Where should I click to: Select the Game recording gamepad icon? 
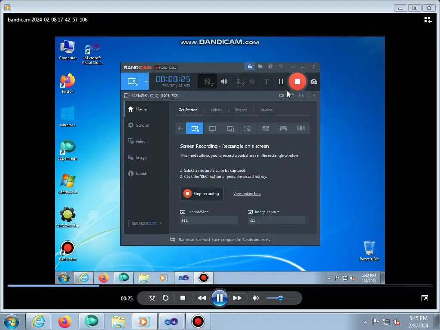point(283,128)
